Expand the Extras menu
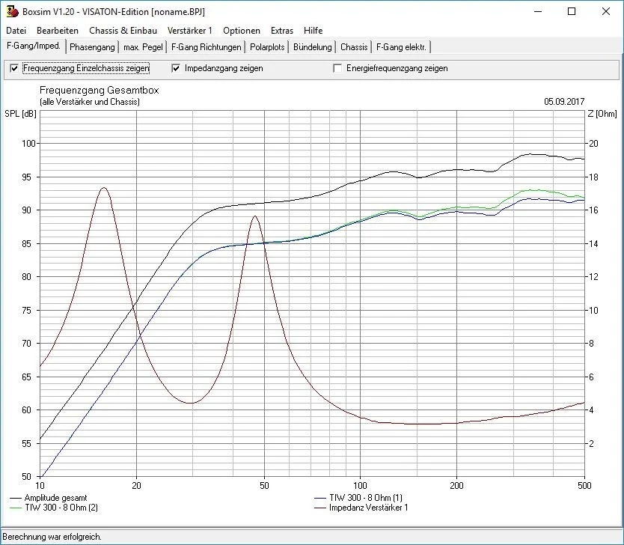This screenshot has width=624, height=545. pos(282,31)
